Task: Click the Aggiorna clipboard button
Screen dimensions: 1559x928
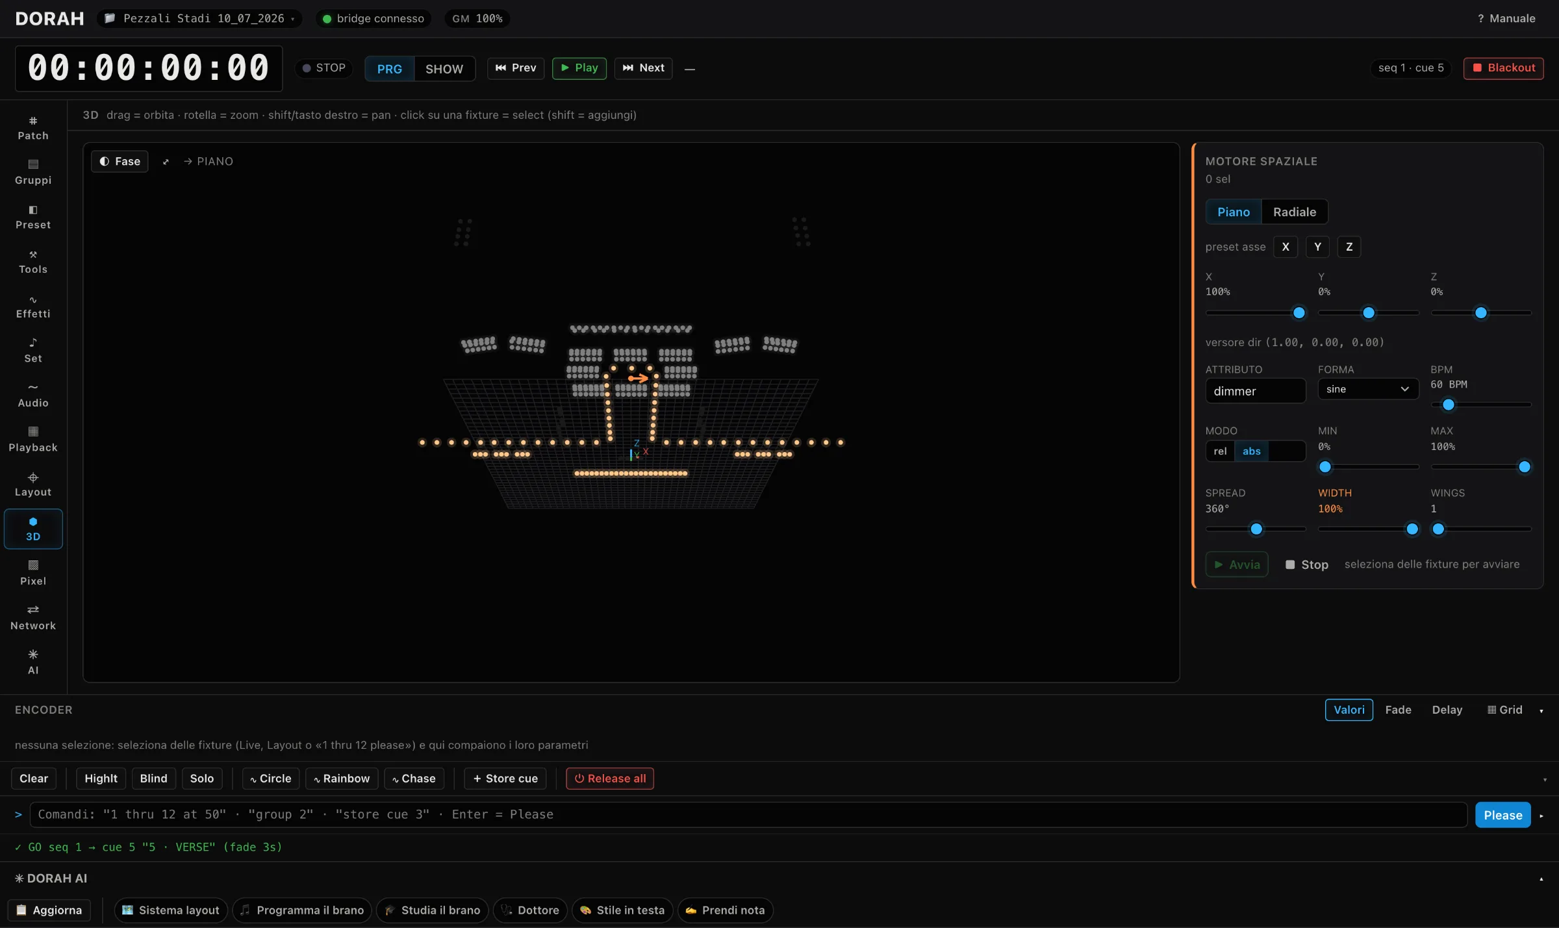Action: [x=49, y=910]
